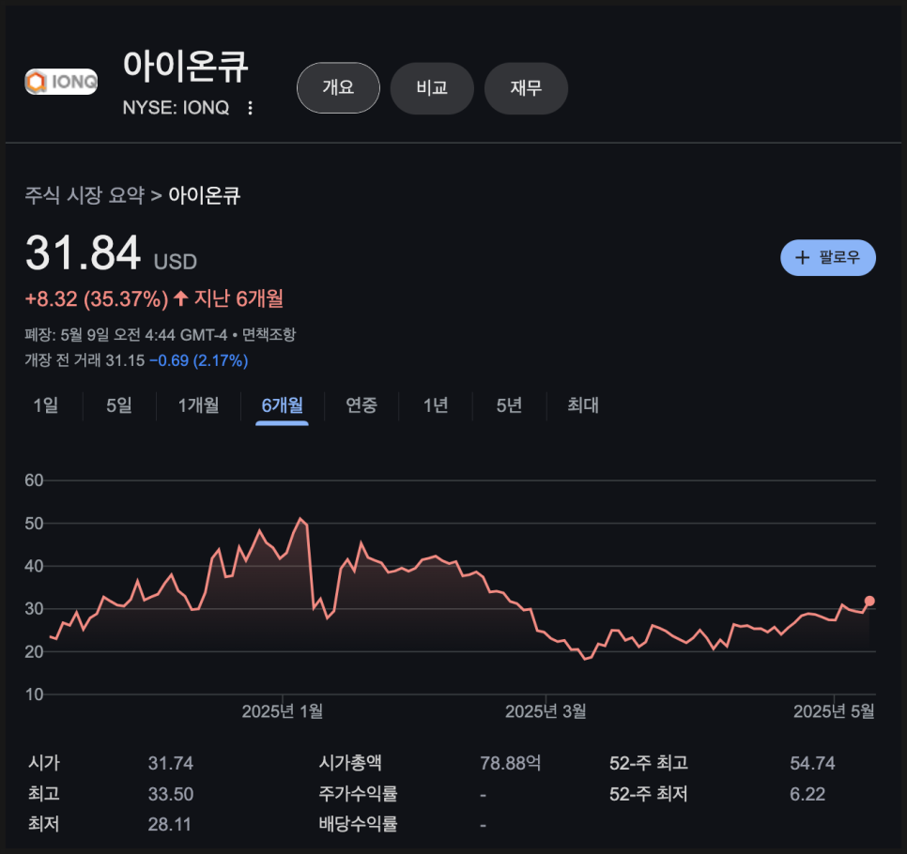907x854 pixels.
Task: Click the 최저 value 28.11
Action: 170,824
